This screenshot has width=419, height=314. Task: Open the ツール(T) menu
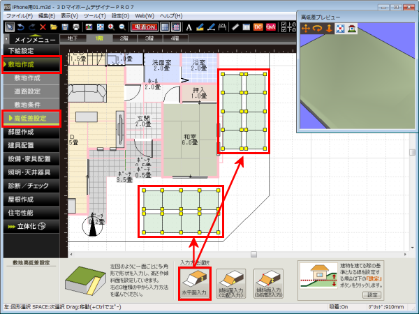(x=93, y=15)
